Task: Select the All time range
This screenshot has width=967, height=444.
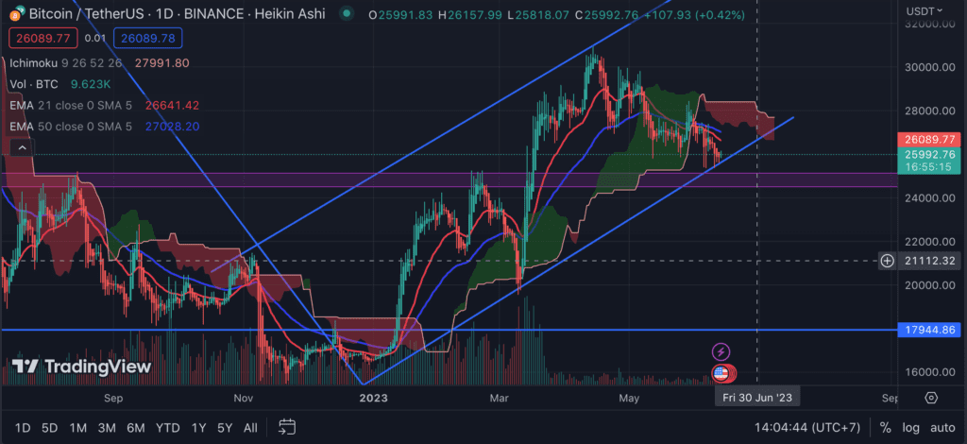Action: click(x=250, y=427)
